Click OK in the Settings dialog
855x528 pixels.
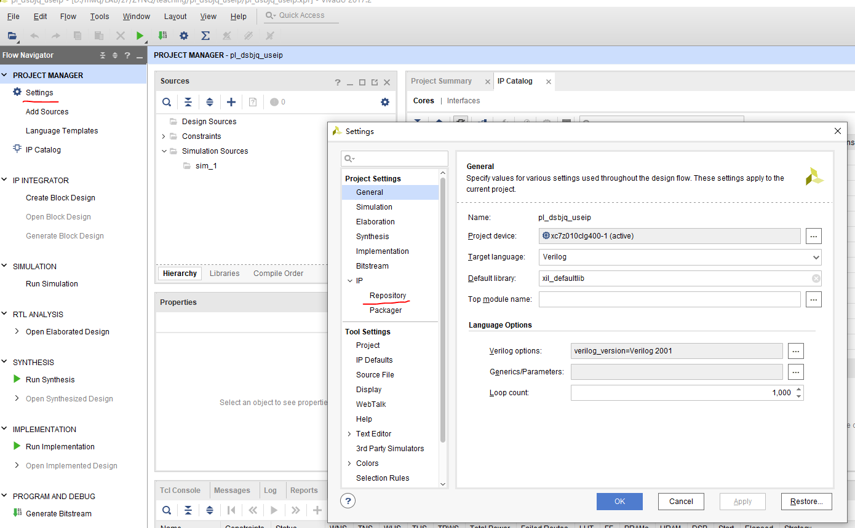point(619,502)
